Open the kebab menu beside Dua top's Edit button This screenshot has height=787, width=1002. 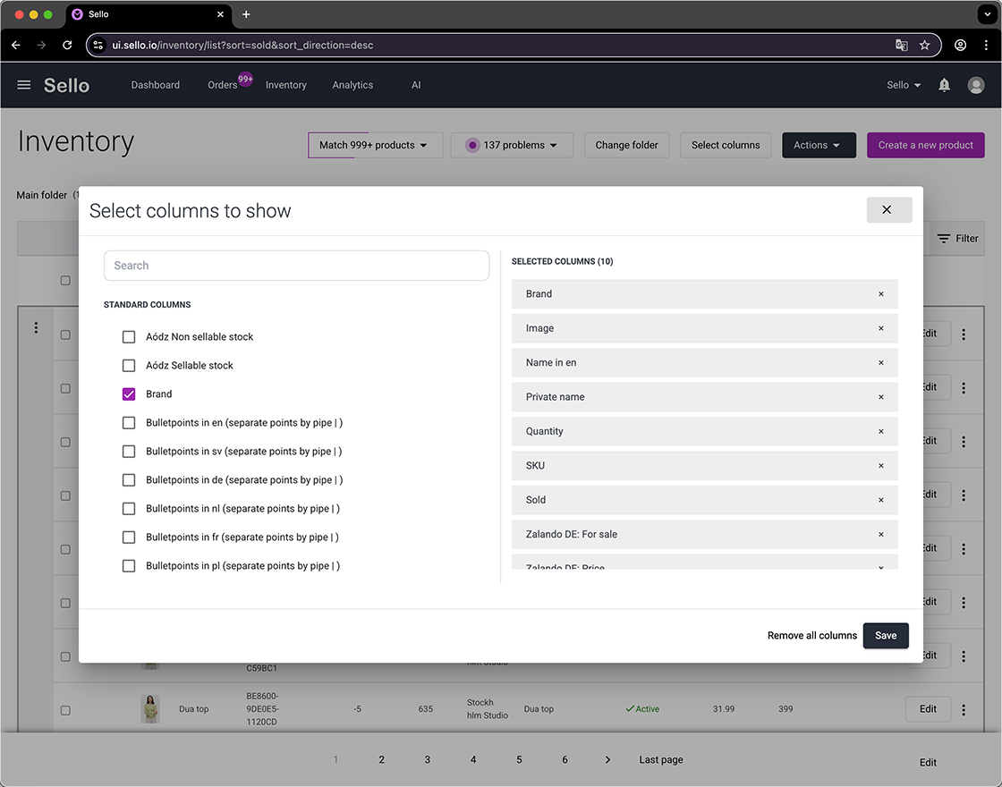964,708
